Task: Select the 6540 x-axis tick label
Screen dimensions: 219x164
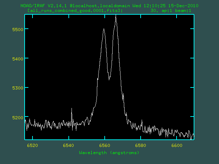Action: 69,145
